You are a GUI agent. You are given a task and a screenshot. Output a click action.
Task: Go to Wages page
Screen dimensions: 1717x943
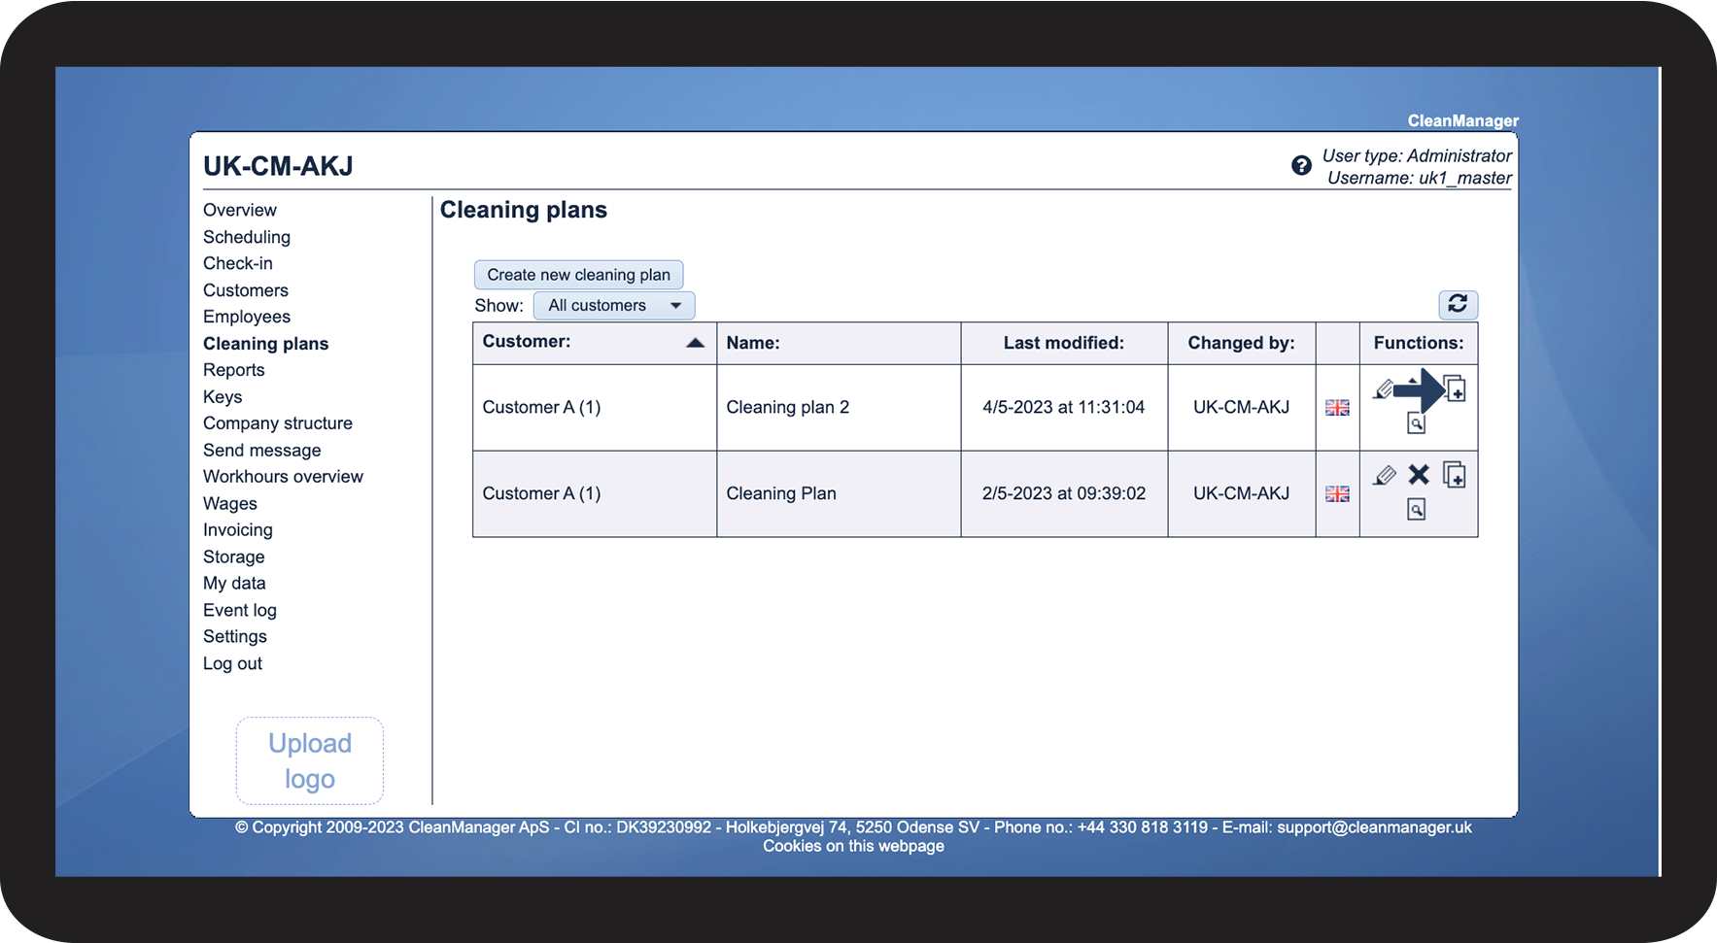(230, 504)
